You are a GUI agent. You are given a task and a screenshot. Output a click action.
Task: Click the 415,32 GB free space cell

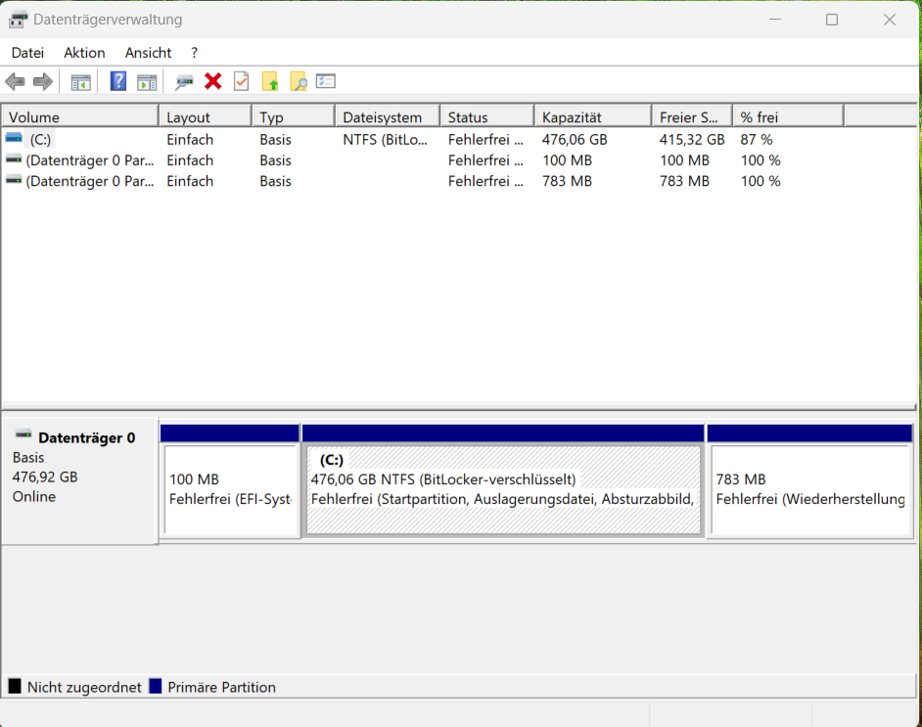[x=692, y=140]
